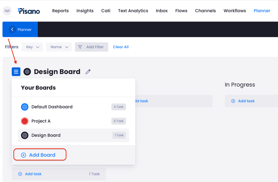
Task: Click the red Project A board icon
Action: tap(25, 121)
